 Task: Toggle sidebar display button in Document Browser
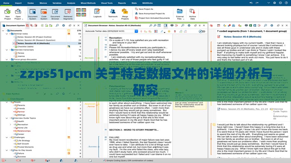165,25
